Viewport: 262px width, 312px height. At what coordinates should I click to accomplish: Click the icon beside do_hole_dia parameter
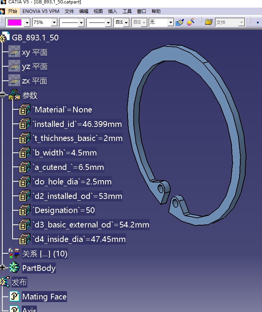[x=25, y=181]
